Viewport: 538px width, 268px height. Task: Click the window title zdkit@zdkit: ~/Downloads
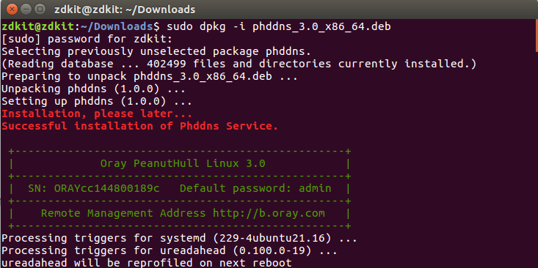point(125,10)
